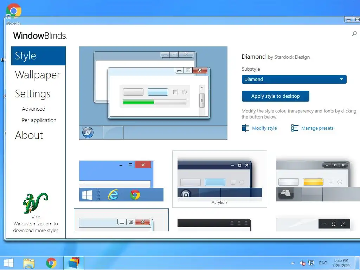Open the About section
Image resolution: width=360 pixels, height=270 pixels.
[x=29, y=135]
